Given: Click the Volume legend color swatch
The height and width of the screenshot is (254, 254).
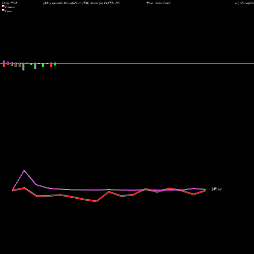Looking at the screenshot, I should [3, 6].
